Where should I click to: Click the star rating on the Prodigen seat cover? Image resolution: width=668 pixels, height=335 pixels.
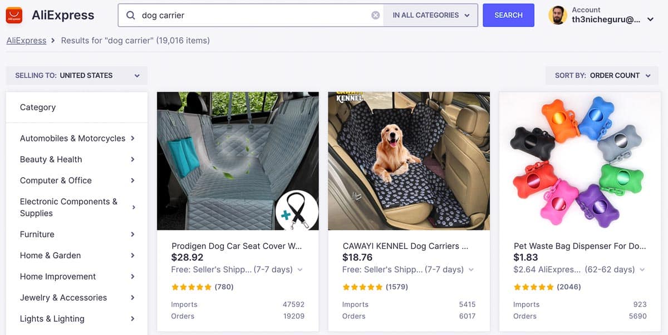pyautogui.click(x=192, y=287)
